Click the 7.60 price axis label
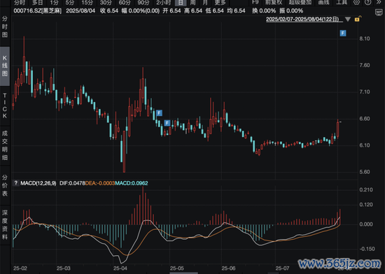Image resolution: width=385 pixels, height=274 pixels. tap(365, 65)
